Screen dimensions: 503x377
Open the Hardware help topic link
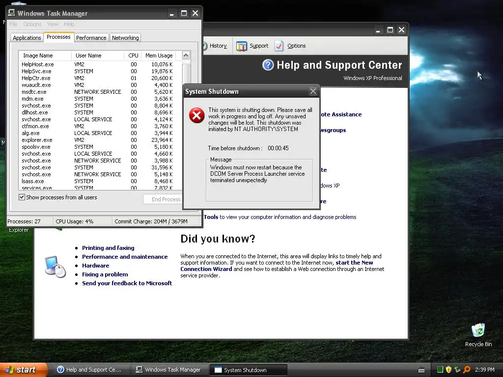click(96, 266)
